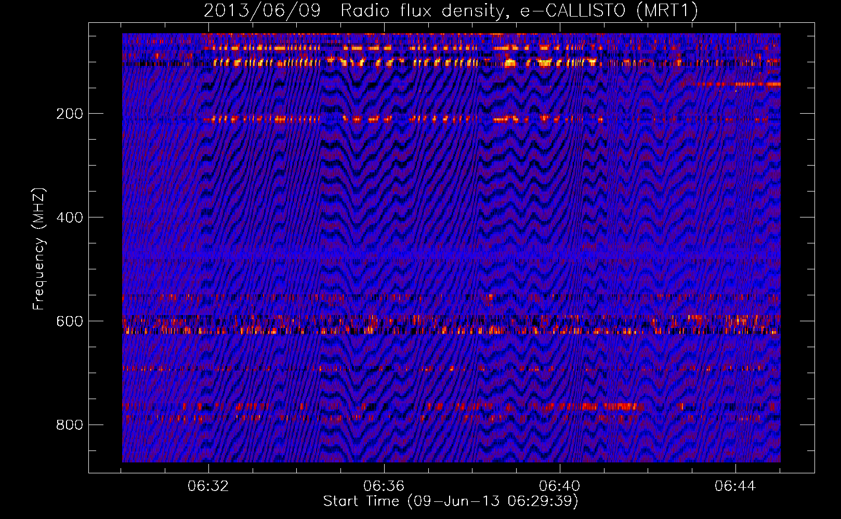Click the 800 frequency tick label
Viewport: 841px width, 519px height.
69,425
